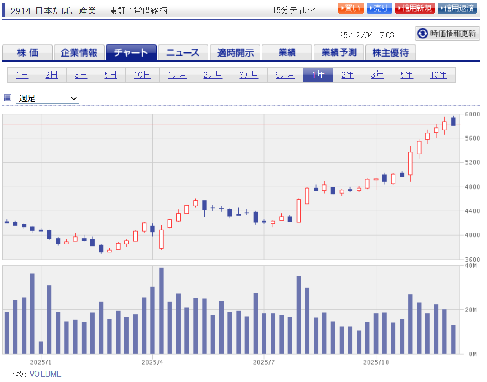Screen dimensions: 487x382
Task: Change chart period to 10年
Action: click(x=438, y=75)
